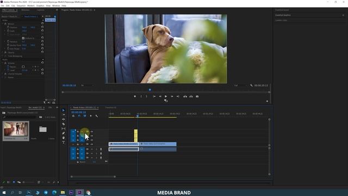Screen dimensions: 348x196
Task: Open playback resolution Full dropdown
Action: point(240,85)
